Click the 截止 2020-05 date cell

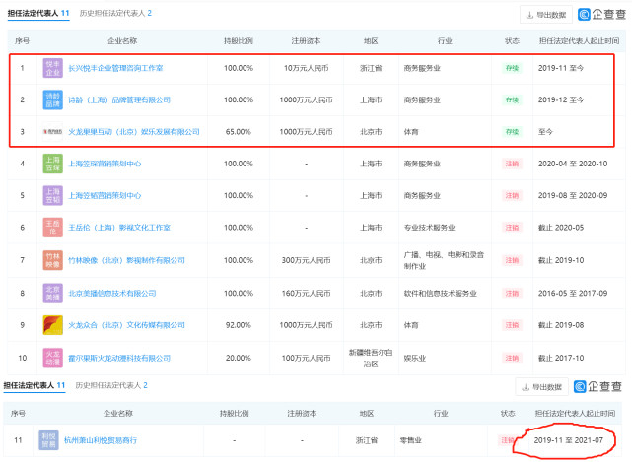(x=561, y=228)
